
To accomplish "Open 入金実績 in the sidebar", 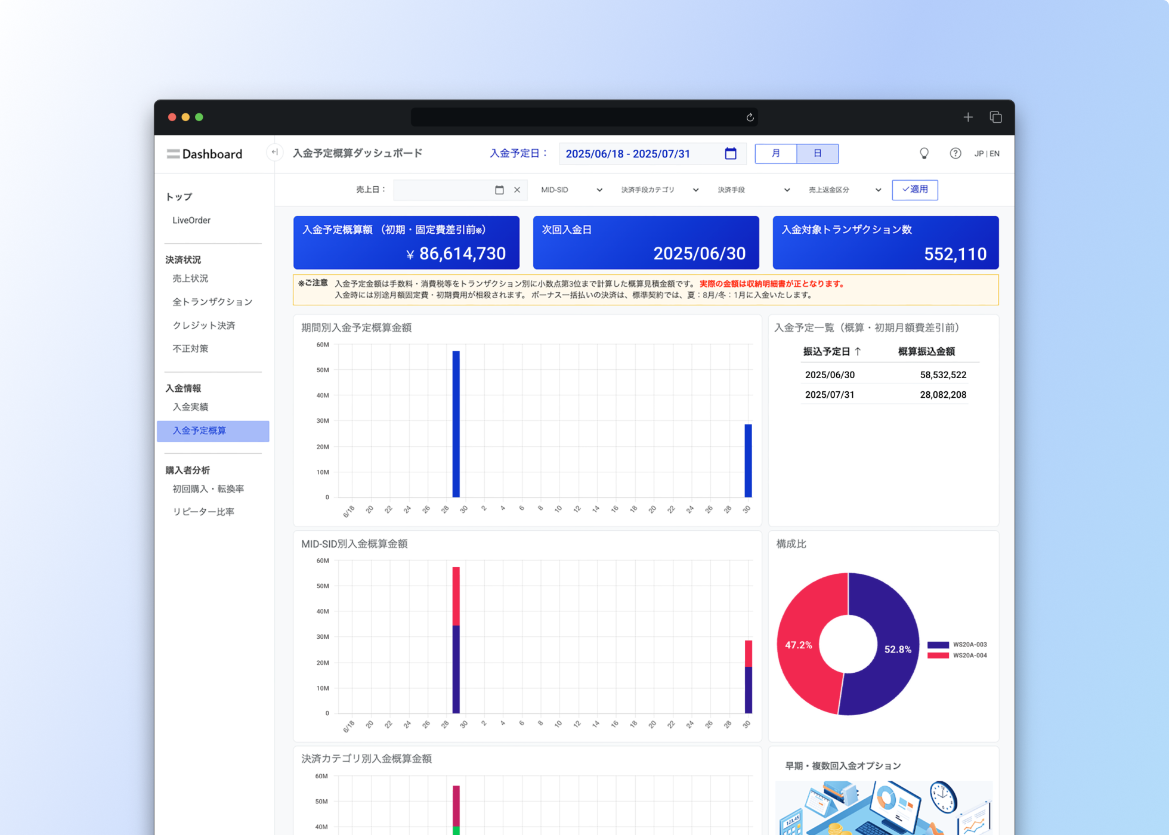I will [190, 407].
